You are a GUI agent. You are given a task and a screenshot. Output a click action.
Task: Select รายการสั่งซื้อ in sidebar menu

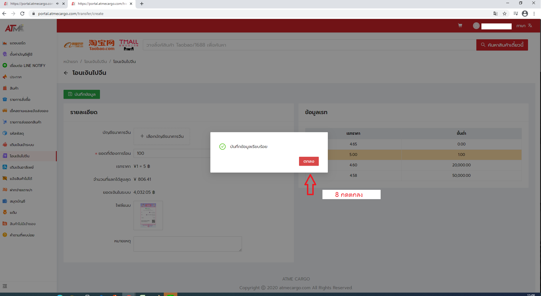20,100
